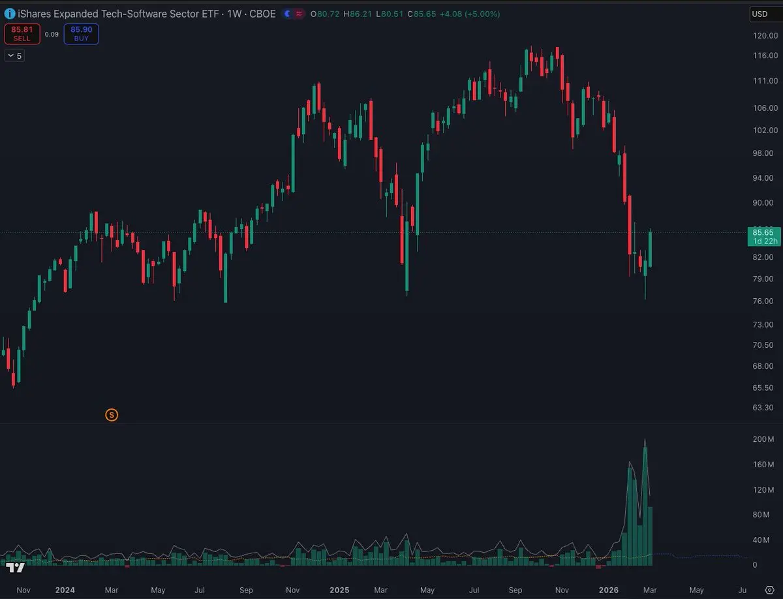Click the 120 M volume axis label
Viewport: 783px width, 599px height.
(x=763, y=489)
